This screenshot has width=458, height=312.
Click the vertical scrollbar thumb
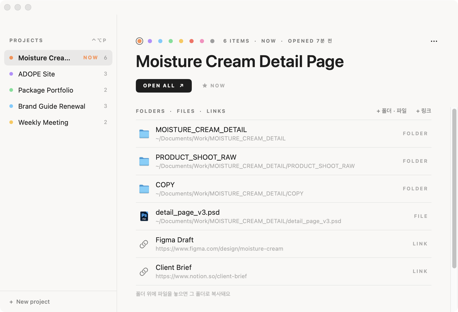[x=454, y=188]
